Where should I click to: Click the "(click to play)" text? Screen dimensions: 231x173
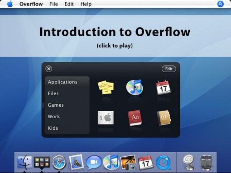115,46
